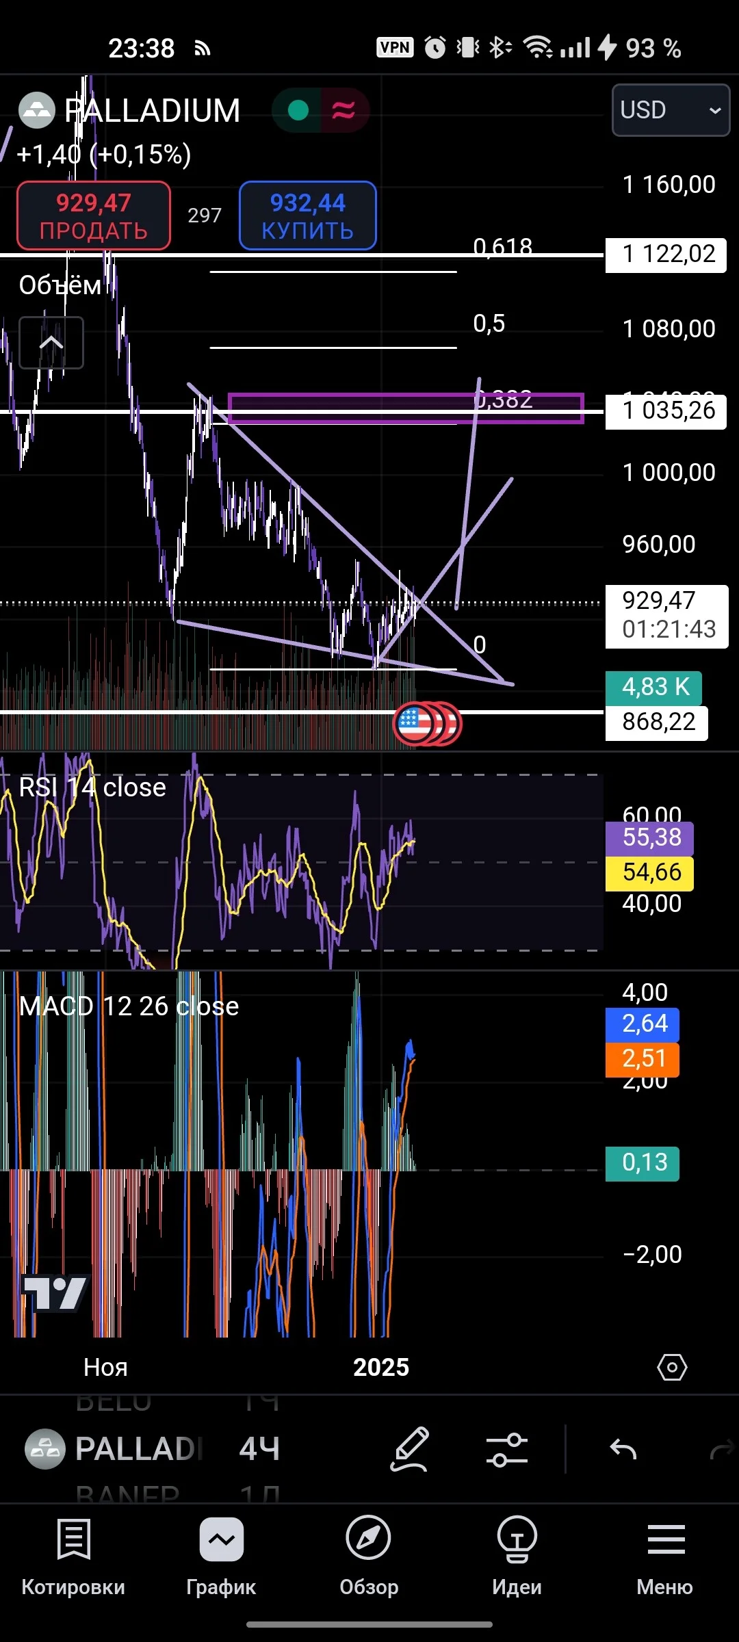Undo the last chart action
Image resolution: width=739 pixels, height=1642 pixels.
[x=623, y=1449]
